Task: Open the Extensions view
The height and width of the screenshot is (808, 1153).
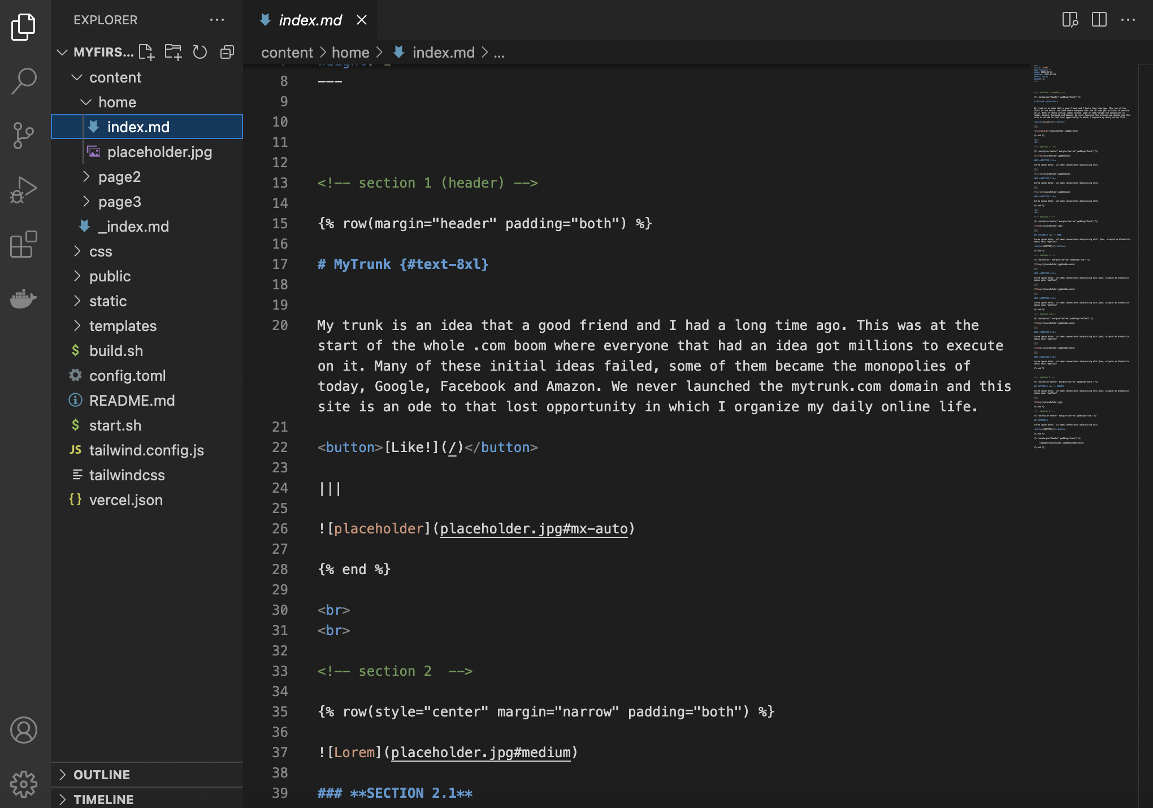Action: 24,244
